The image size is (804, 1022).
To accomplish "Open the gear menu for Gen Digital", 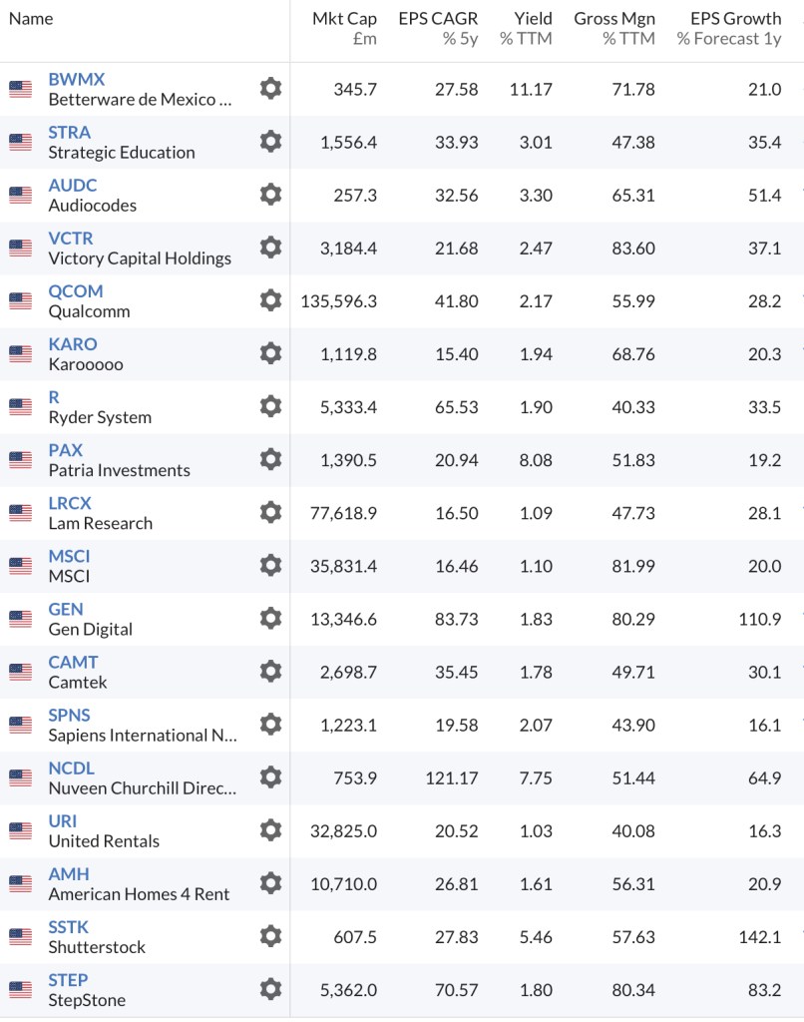I will (x=270, y=619).
